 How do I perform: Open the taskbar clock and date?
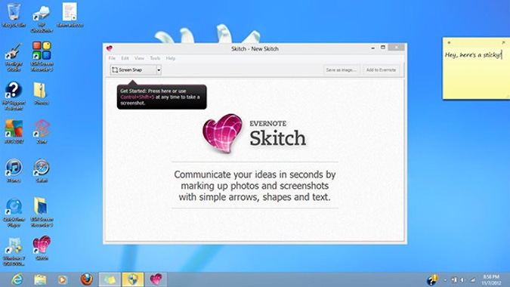pos(491,280)
